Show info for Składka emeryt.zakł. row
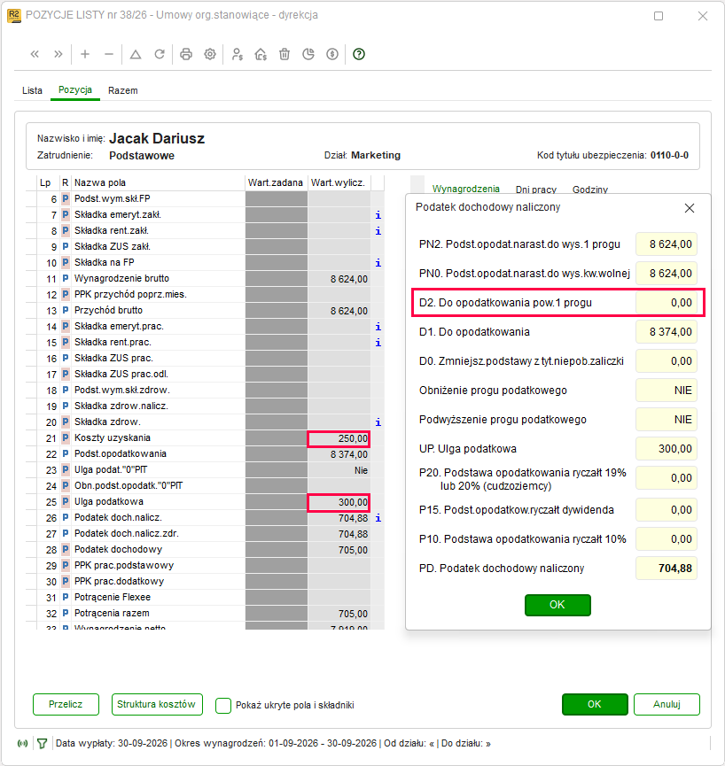725x766 pixels. 378,215
